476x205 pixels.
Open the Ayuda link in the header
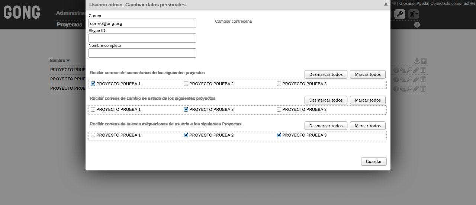pyautogui.click(x=422, y=3)
